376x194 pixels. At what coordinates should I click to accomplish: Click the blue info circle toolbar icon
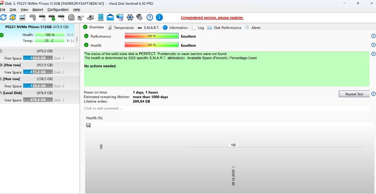[x=159, y=17]
